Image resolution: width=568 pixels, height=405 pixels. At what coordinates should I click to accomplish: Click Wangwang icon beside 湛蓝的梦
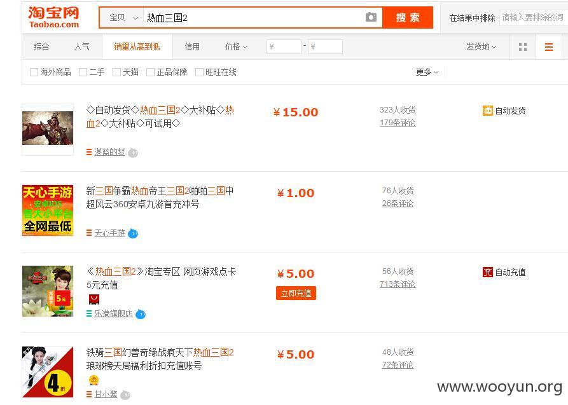(x=133, y=153)
